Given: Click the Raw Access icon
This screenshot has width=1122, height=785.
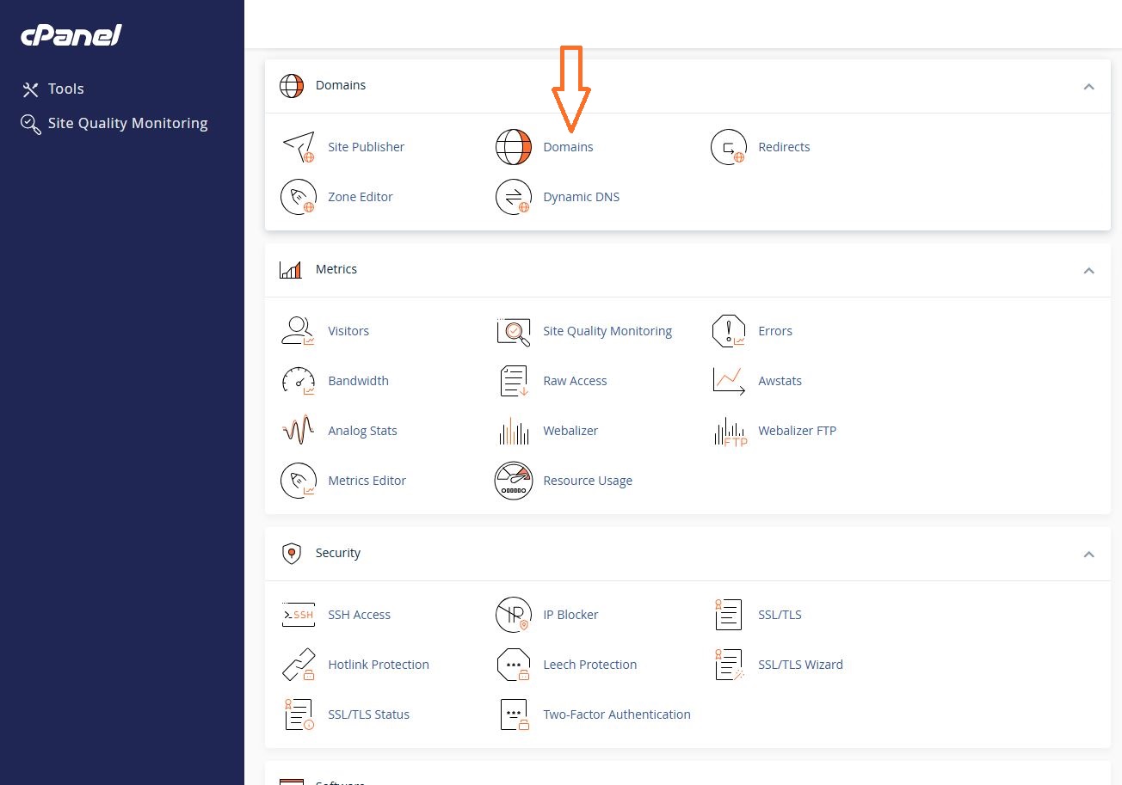Looking at the screenshot, I should (x=514, y=381).
